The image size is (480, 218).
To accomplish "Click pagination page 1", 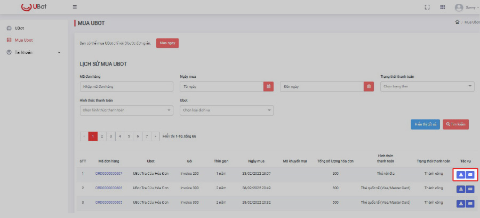I will (93, 136).
